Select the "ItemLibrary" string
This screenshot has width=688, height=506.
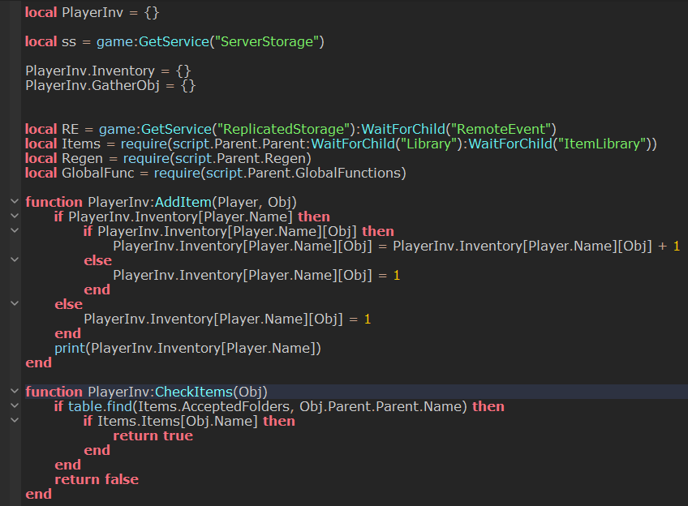click(x=601, y=144)
